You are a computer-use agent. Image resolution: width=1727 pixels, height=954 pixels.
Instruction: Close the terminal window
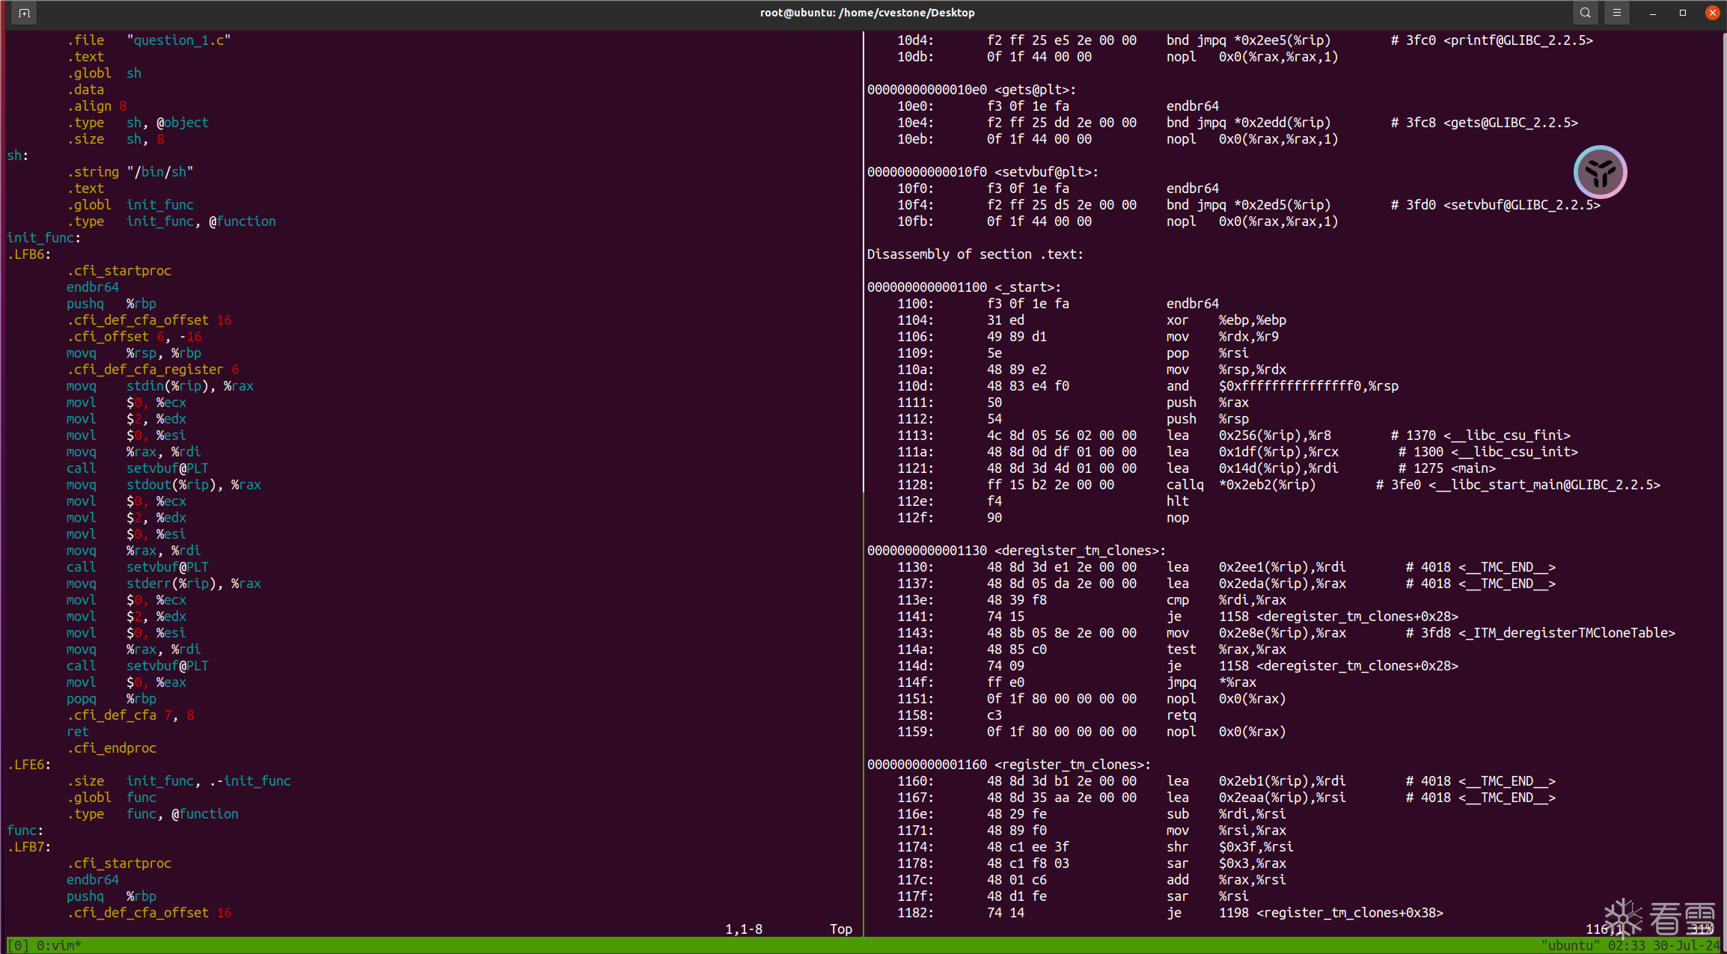tap(1712, 13)
